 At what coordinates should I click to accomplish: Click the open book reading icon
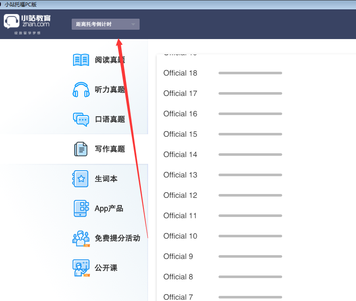pyautogui.click(x=81, y=60)
